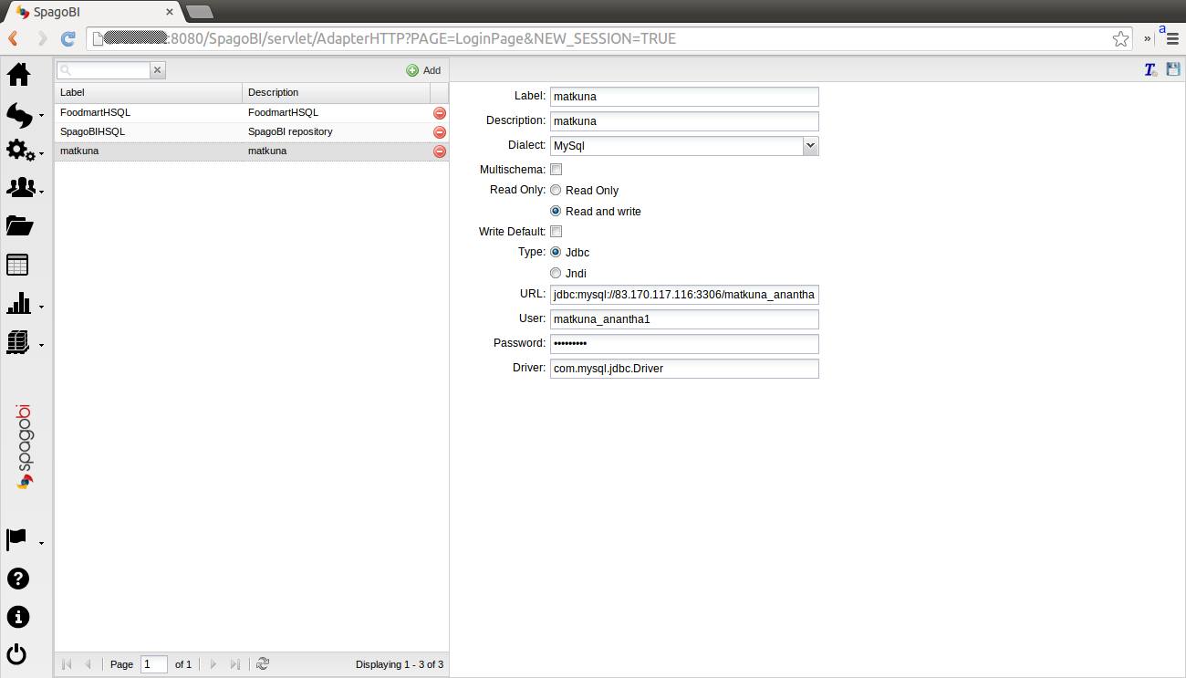The width and height of the screenshot is (1186, 678).
Task: Click the Driver field com.mysql.jdbc.Driver
Action: coord(684,369)
